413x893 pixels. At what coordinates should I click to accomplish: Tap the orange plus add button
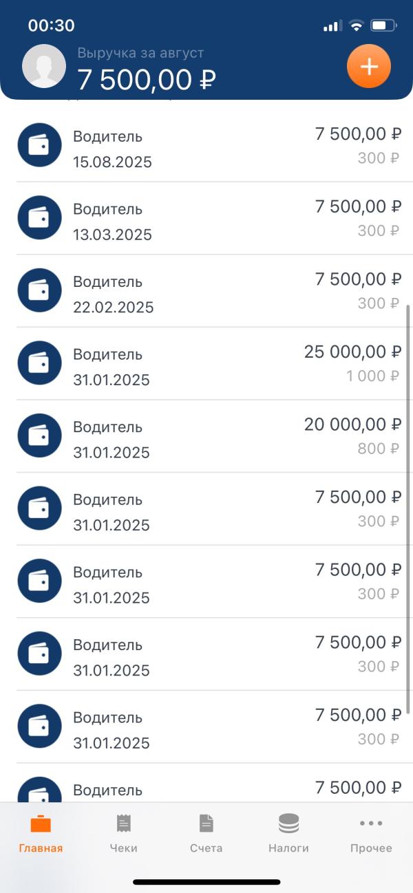(369, 67)
